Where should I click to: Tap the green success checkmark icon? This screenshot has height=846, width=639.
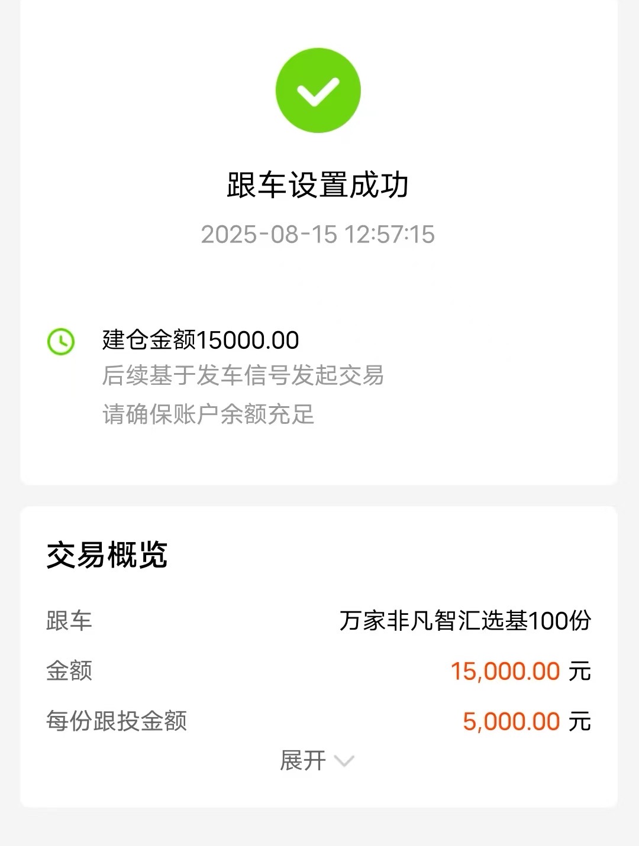pos(318,90)
